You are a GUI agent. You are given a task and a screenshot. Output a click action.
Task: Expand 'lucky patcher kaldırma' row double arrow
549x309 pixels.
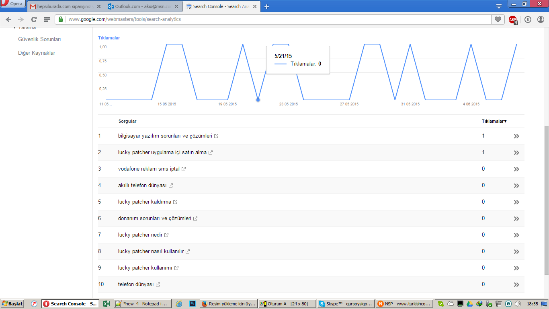coord(516,202)
